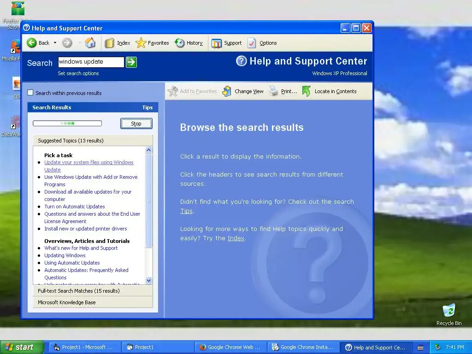Collapse Suggested Topics (13 results) header
This screenshot has width=472, height=354.
pyautogui.click(x=93, y=141)
